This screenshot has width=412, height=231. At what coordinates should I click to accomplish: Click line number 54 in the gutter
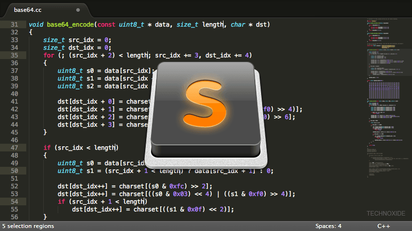pyautogui.click(x=14, y=202)
